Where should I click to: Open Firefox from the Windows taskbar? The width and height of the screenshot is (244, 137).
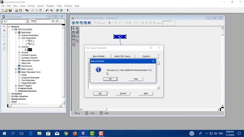coord(75,133)
